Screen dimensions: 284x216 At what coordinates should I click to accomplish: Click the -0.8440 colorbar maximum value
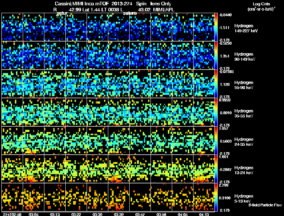click(225, 15)
